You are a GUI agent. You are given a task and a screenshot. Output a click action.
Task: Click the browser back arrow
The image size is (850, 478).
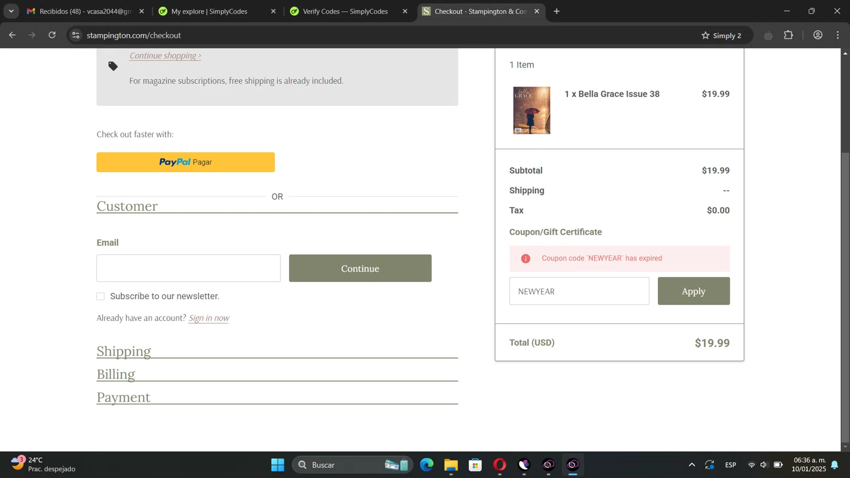(12, 35)
